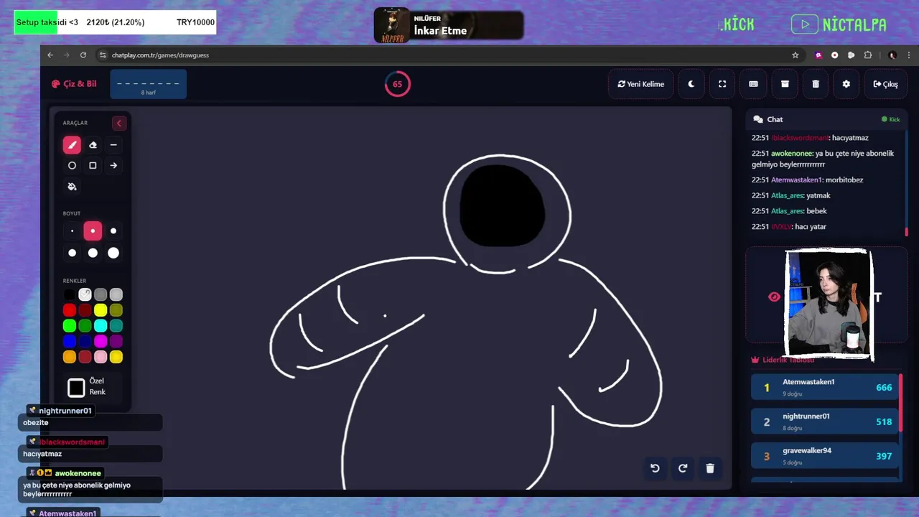The image size is (919, 517).
Task: Select the brush drawing tool
Action: 72,145
